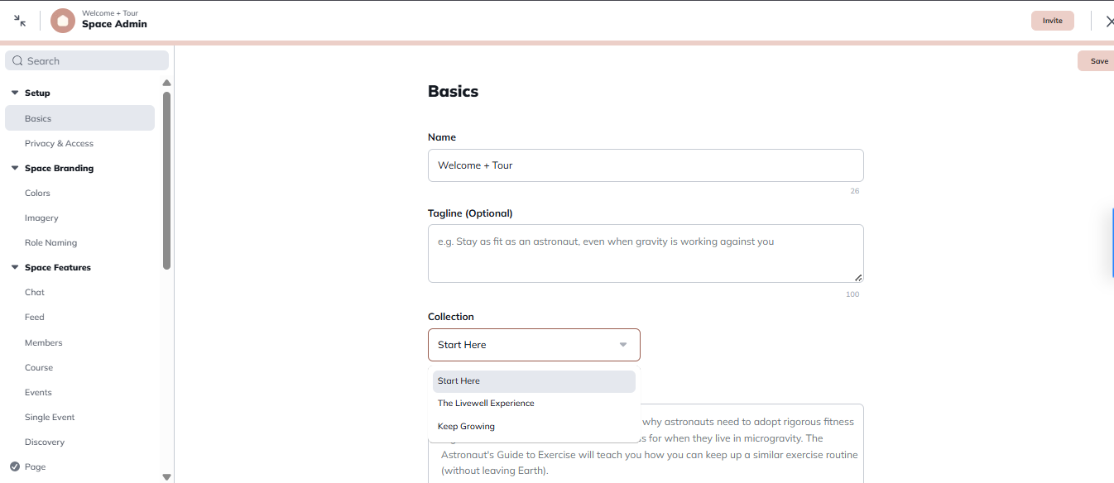Screen dimensions: 1114x483
Task: Click the sidebar scrollbar down arrow icon
Action: pyautogui.click(x=166, y=476)
